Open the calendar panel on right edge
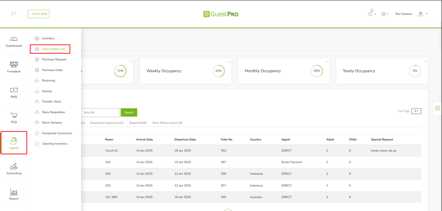This screenshot has width=442, height=211. click(437, 108)
